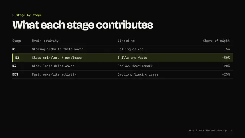The width and height of the screenshot is (245, 138).
Task: Click the 'How Sleep Shapes Memory' footer text
Action: pyautogui.click(x=208, y=130)
